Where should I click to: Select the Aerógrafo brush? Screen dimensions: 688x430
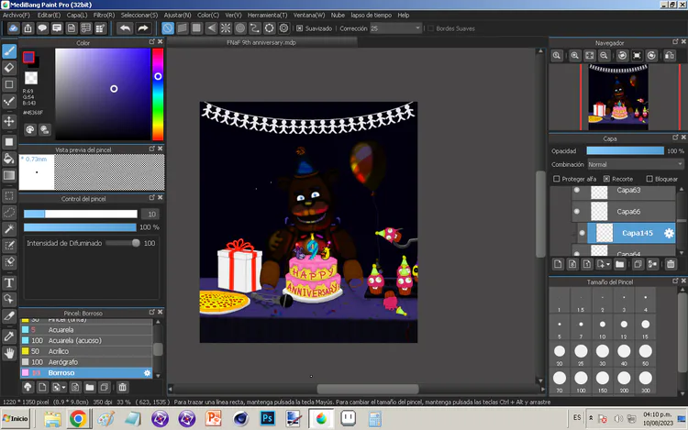(86, 362)
